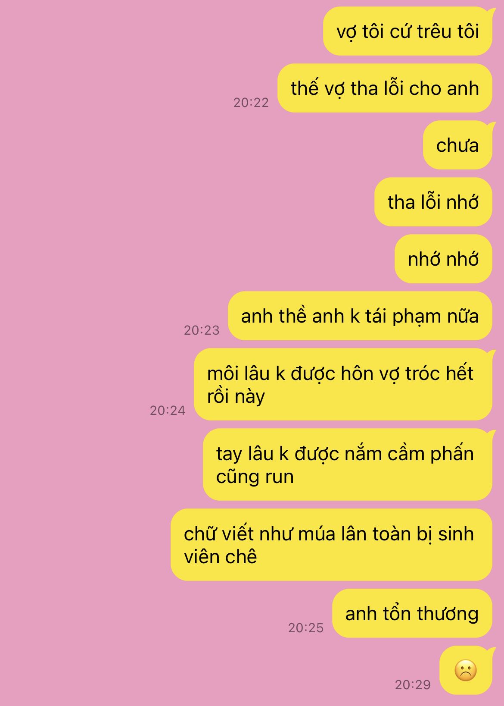Tap the 'tay lâu k được nắm' bubble
Viewport: 504px width, 706px height.
[x=347, y=464]
